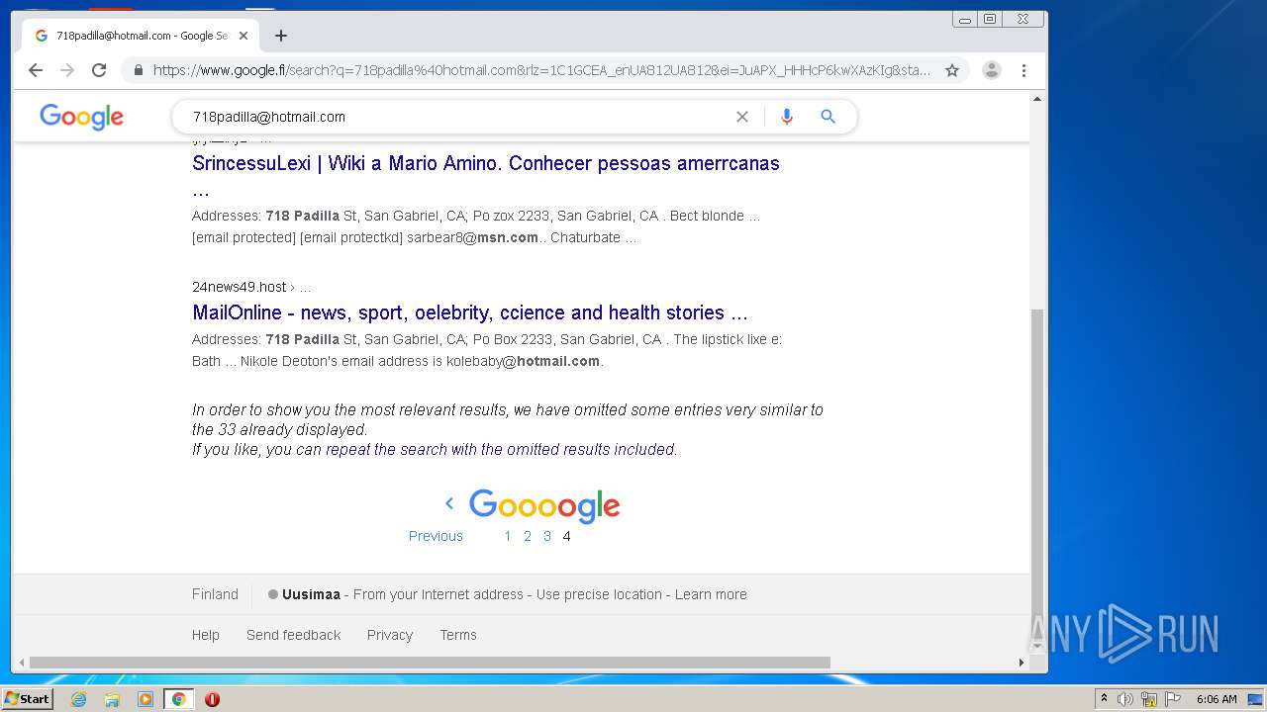Start voice search with the microphone
Image resolution: width=1267 pixels, height=712 pixels.
click(x=787, y=117)
